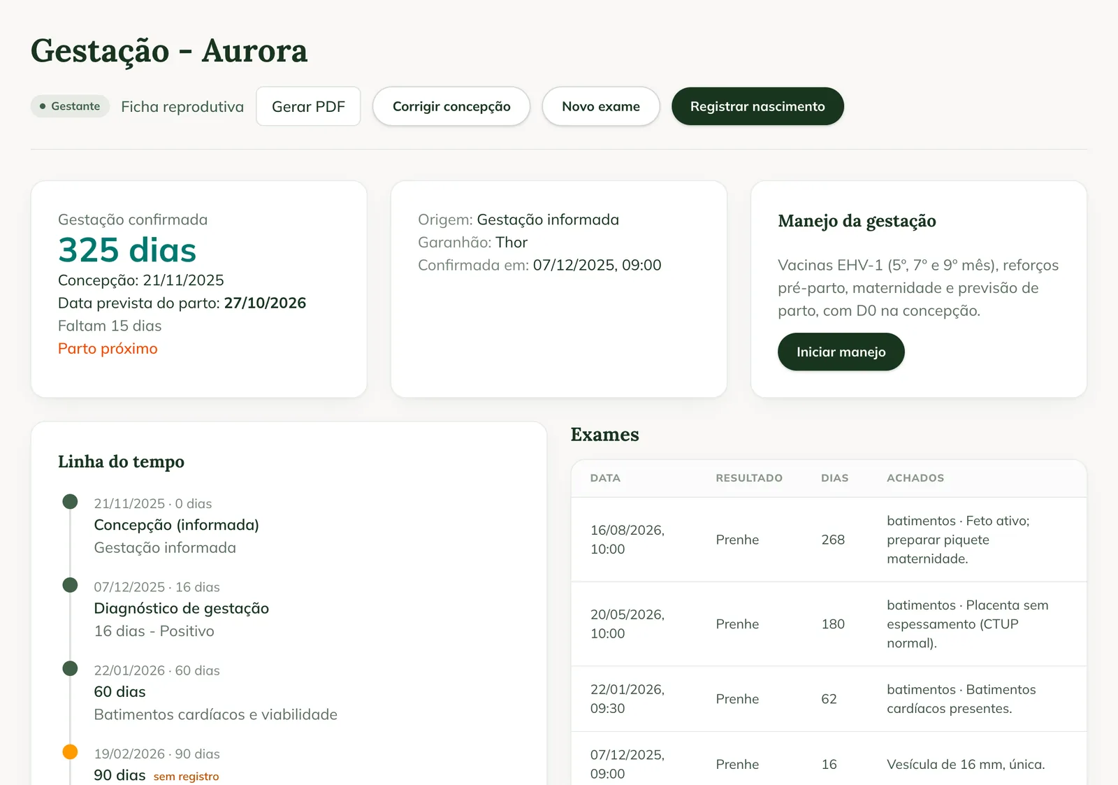1118x785 pixels.
Task: Open the 20/05/2026 exam row
Action: 829,624
